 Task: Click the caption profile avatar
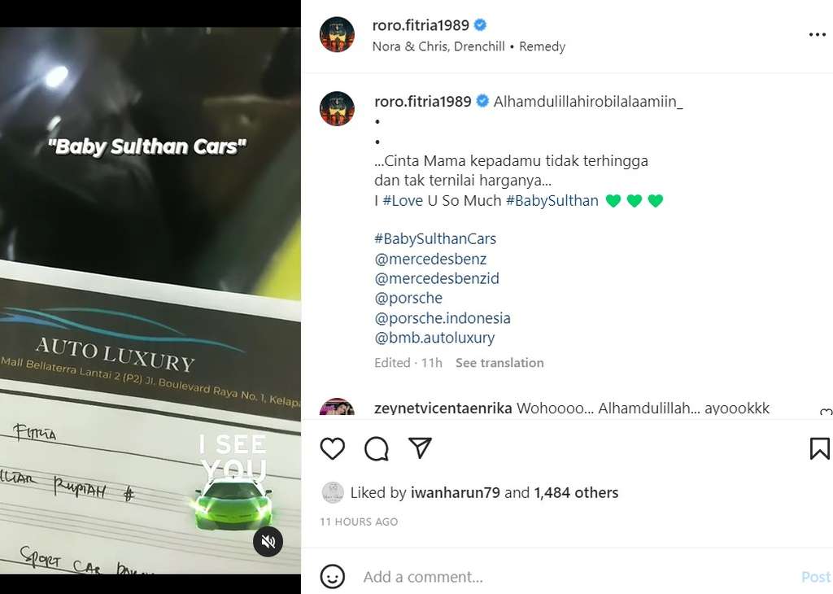(337, 108)
